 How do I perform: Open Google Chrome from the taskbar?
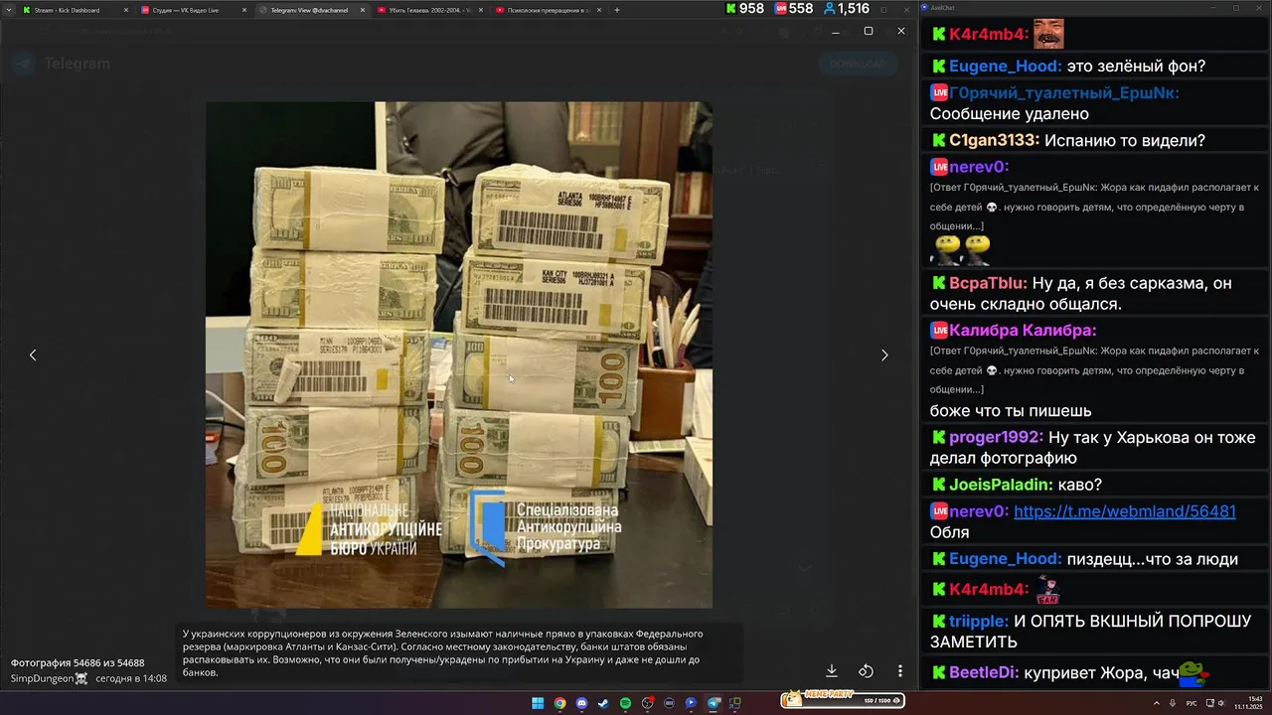pyautogui.click(x=559, y=703)
